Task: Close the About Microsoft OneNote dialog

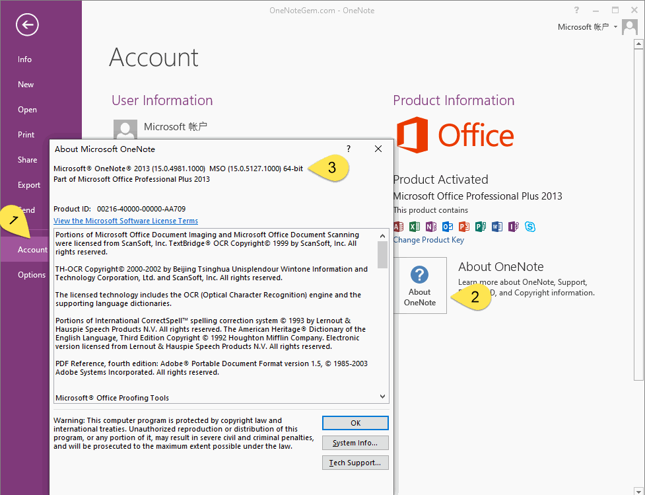Action: pos(378,149)
